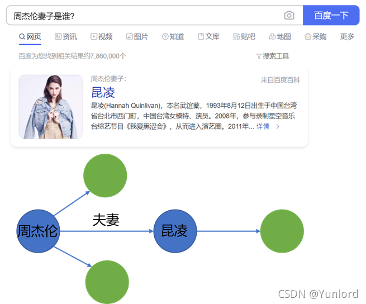Viewport: 366px width, 304px height.
Task: Select the 网页 tab
Action: tap(30, 37)
